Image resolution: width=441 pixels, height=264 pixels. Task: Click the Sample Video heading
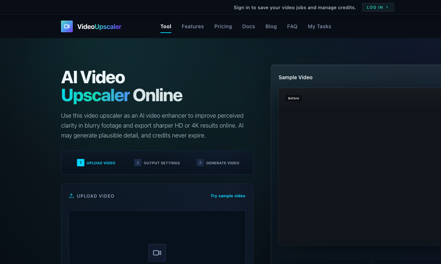pyautogui.click(x=295, y=77)
